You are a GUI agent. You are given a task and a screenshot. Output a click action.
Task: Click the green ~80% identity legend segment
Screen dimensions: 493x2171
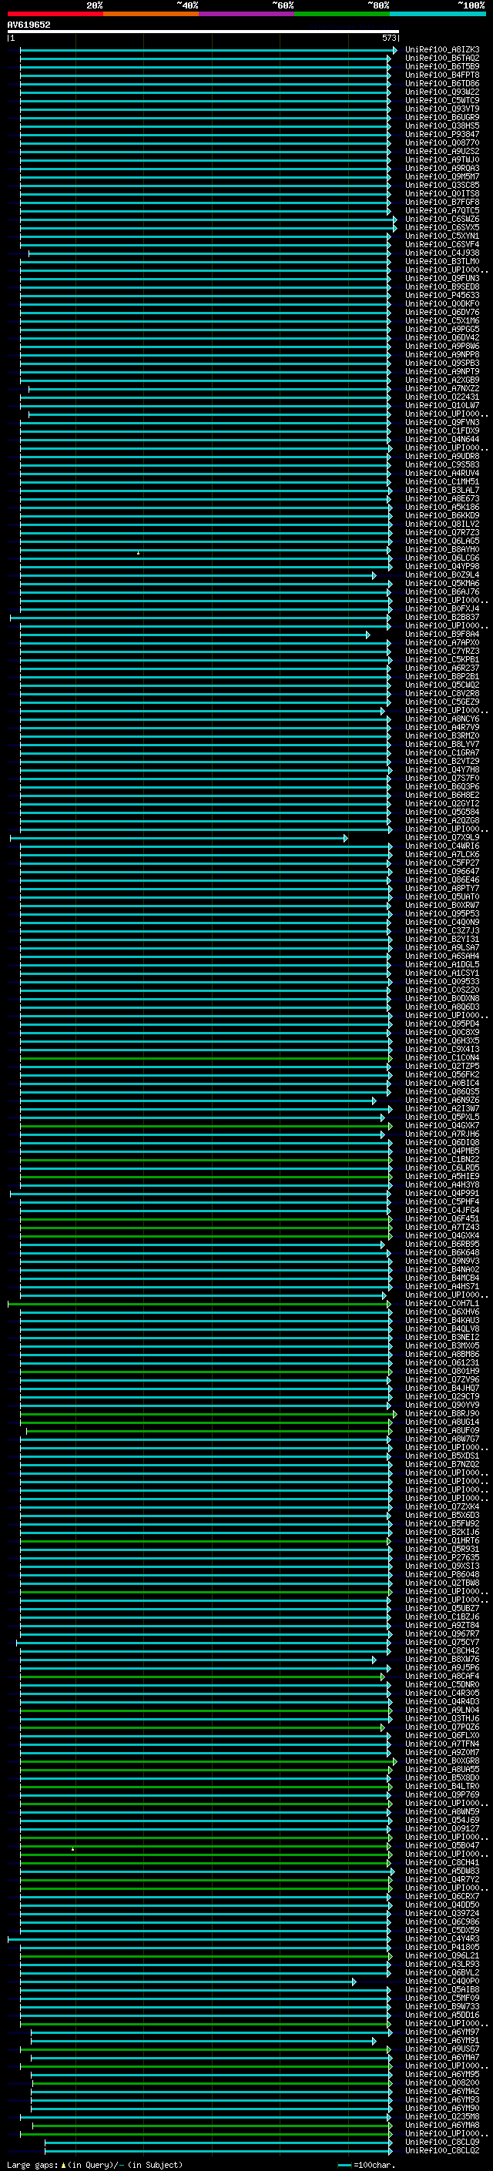(x=342, y=14)
